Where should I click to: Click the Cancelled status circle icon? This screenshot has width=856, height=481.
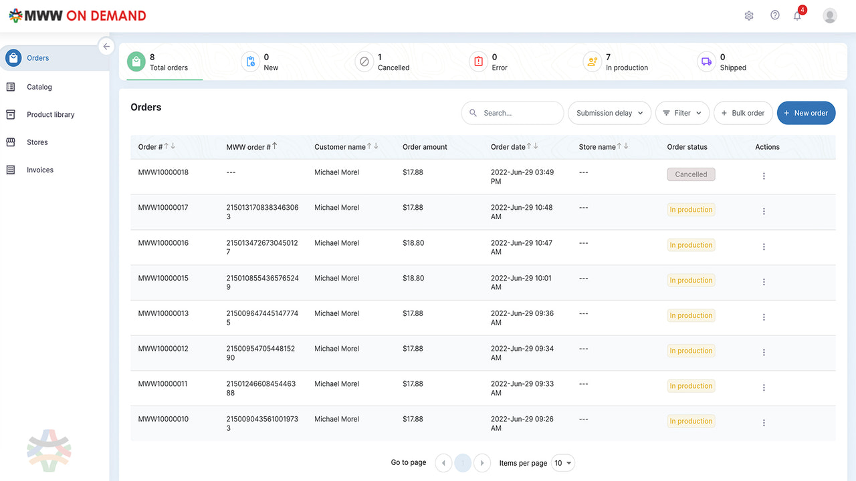click(364, 61)
